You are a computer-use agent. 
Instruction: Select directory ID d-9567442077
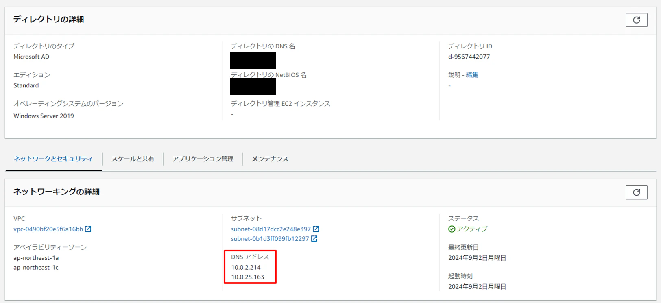(469, 57)
